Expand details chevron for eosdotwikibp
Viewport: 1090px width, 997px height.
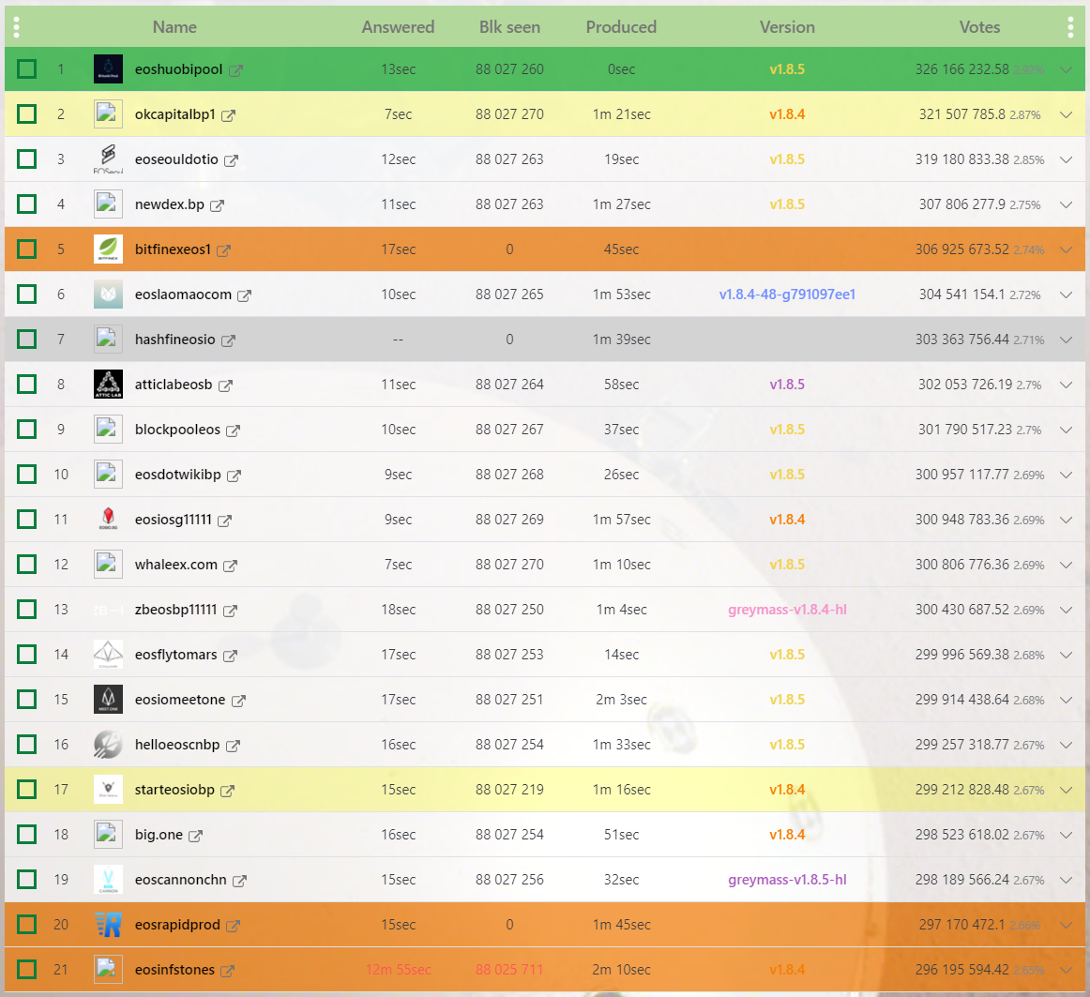coord(1066,475)
